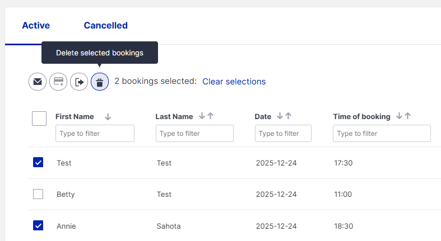Image resolution: width=441 pixels, height=241 pixels.
Task: Uncheck the first Test booking row
Action: click(38, 163)
